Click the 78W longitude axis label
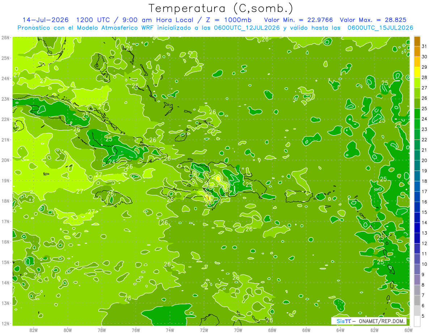The height and width of the screenshot is (335, 434). click(x=102, y=330)
